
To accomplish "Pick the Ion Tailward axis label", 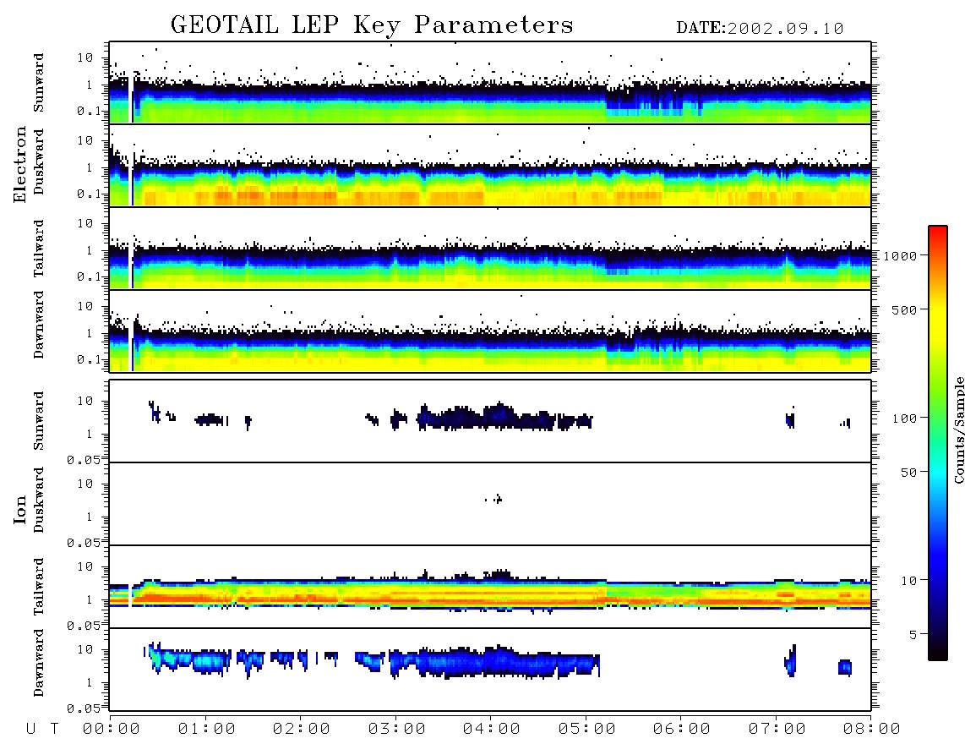I will (x=39, y=587).
